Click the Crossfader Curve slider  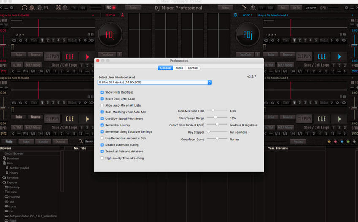point(217,139)
